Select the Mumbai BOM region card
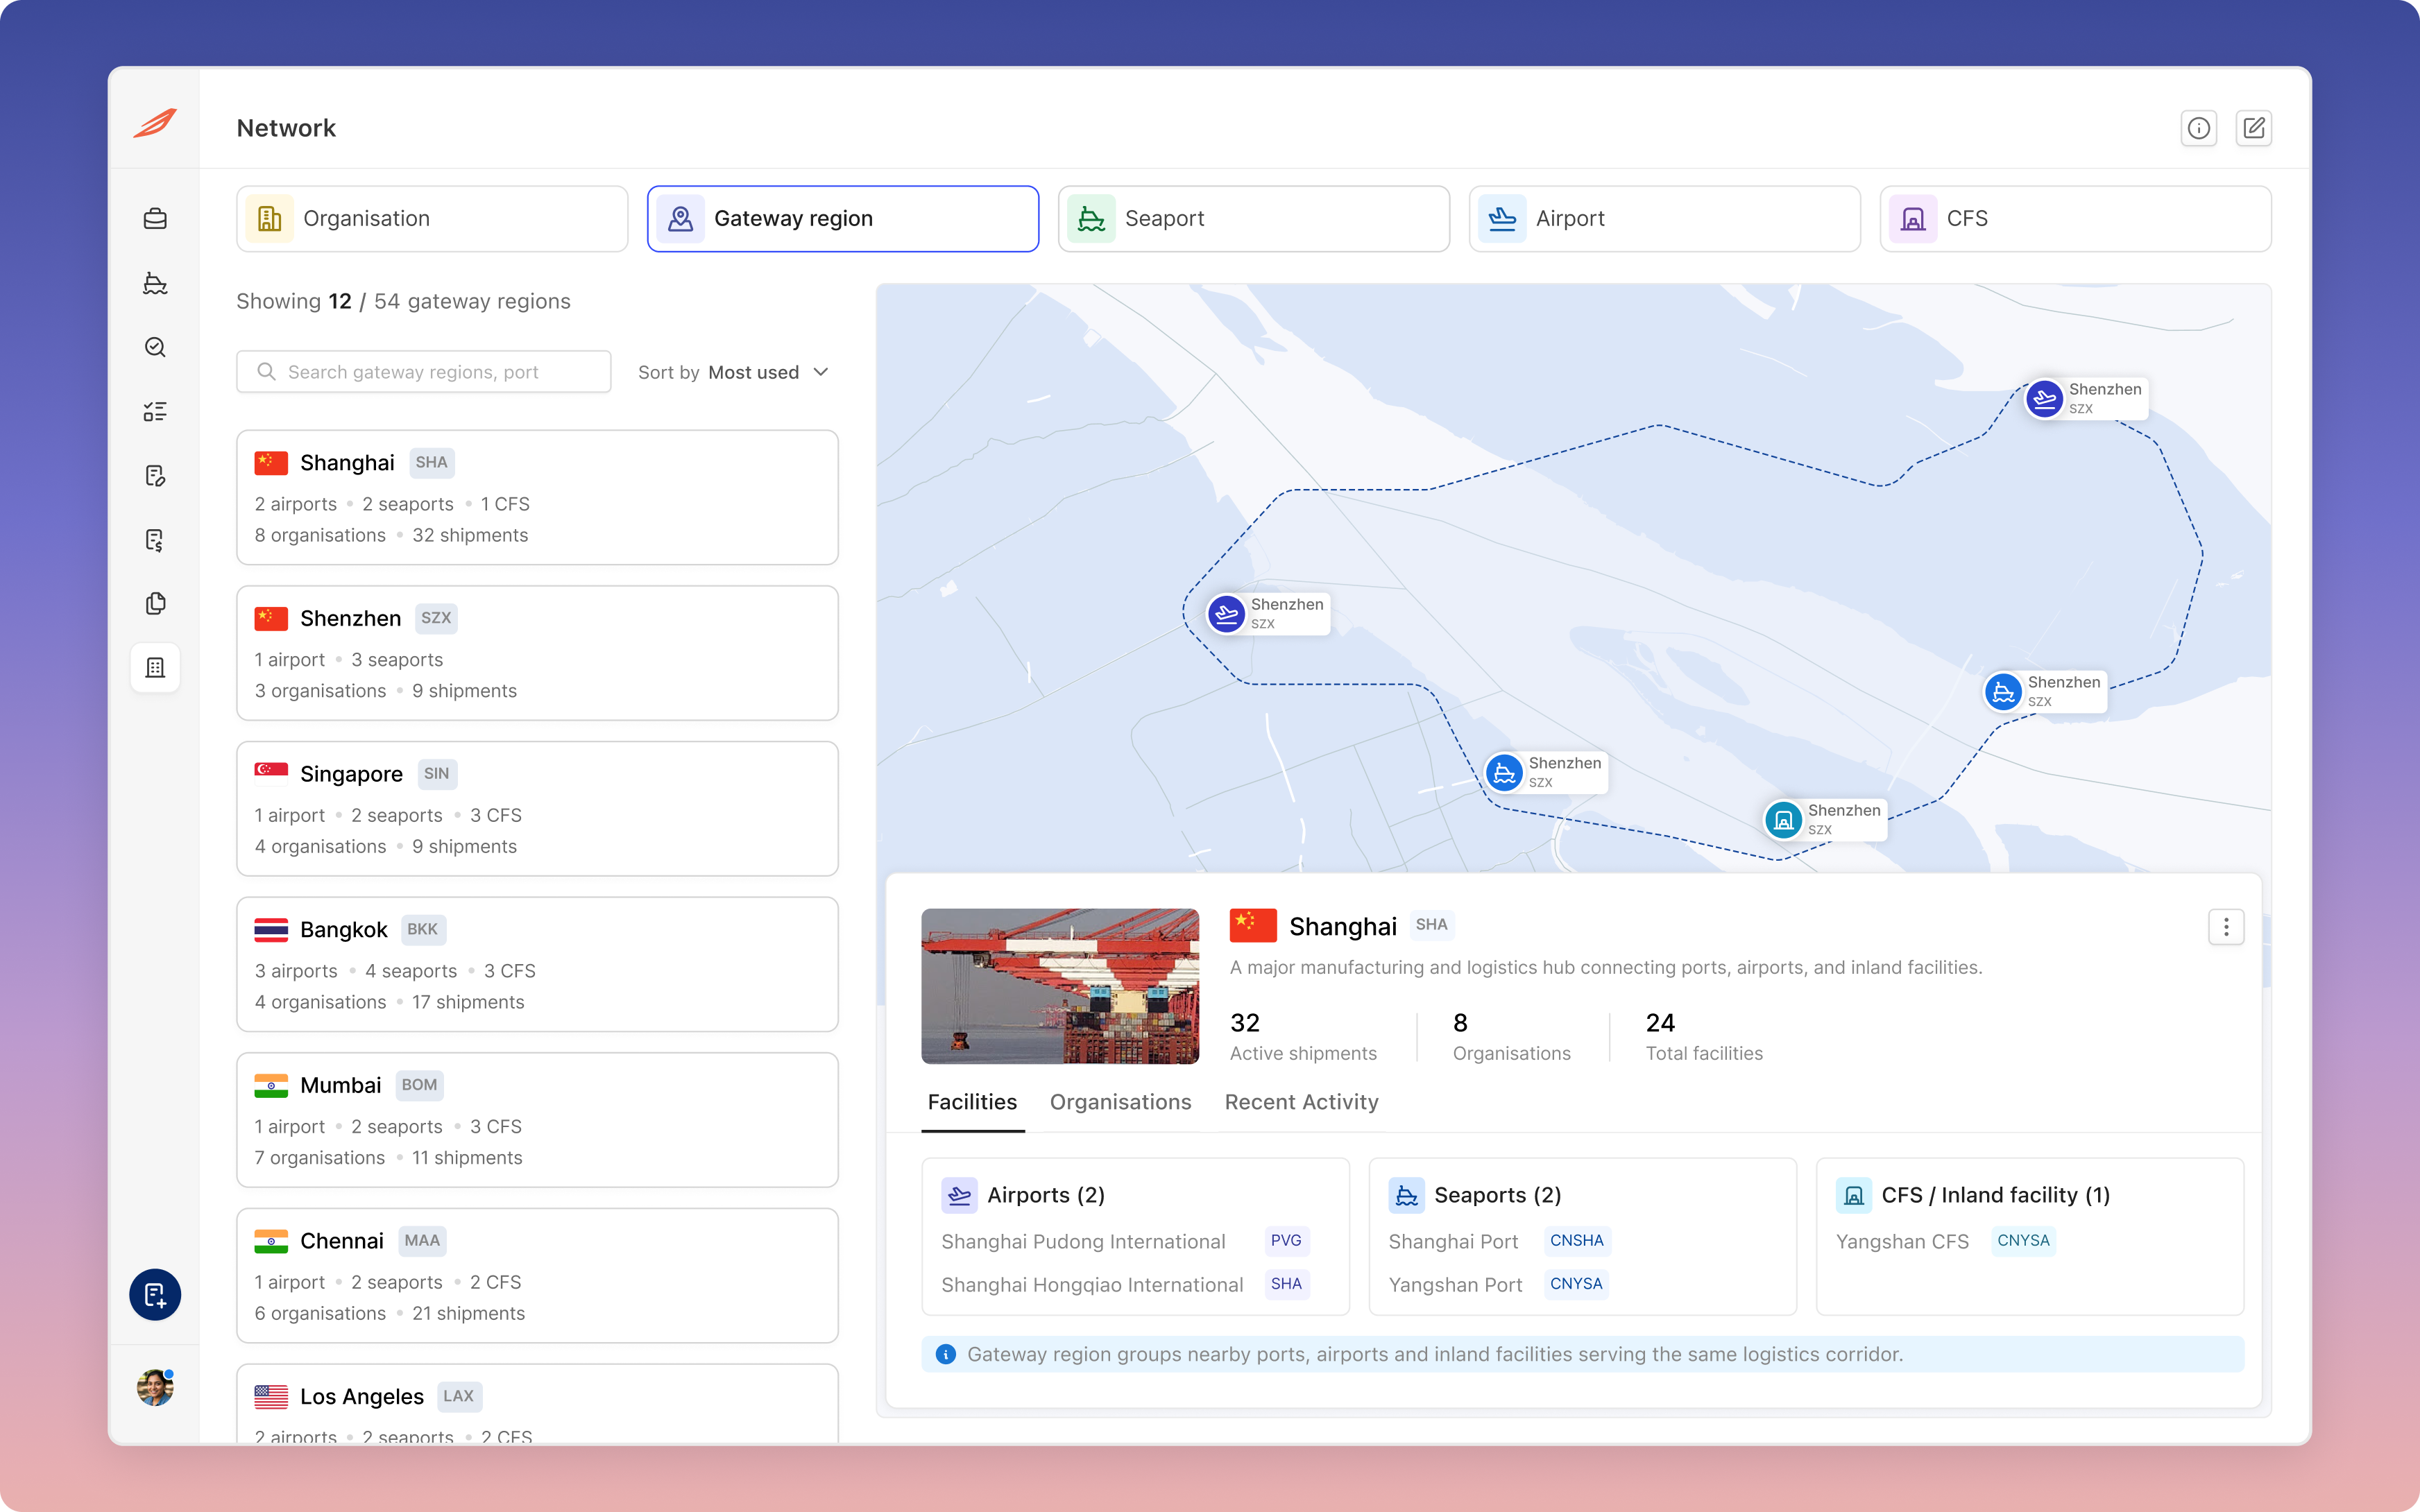The image size is (2420, 1512). (x=537, y=1120)
